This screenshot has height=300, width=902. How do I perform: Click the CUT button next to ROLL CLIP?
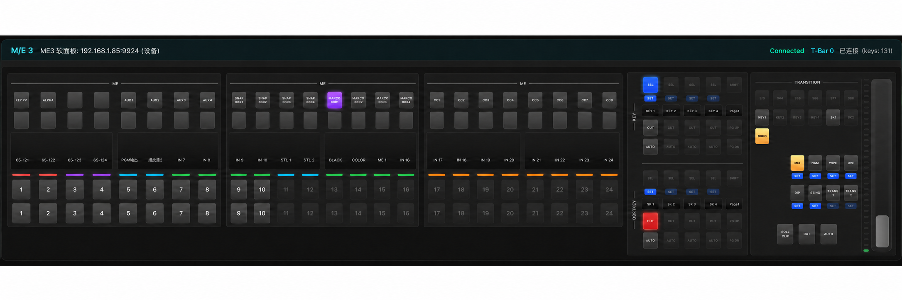pos(807,234)
